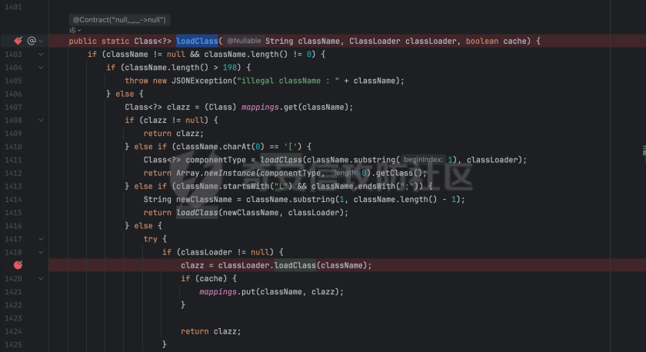
Task: Click the @Contract inferred annotation hint
Action: coord(119,20)
